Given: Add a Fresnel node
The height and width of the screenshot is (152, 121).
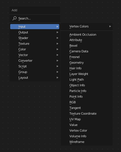Looking at the screenshot, I should pyautogui.click(x=87, y=57).
